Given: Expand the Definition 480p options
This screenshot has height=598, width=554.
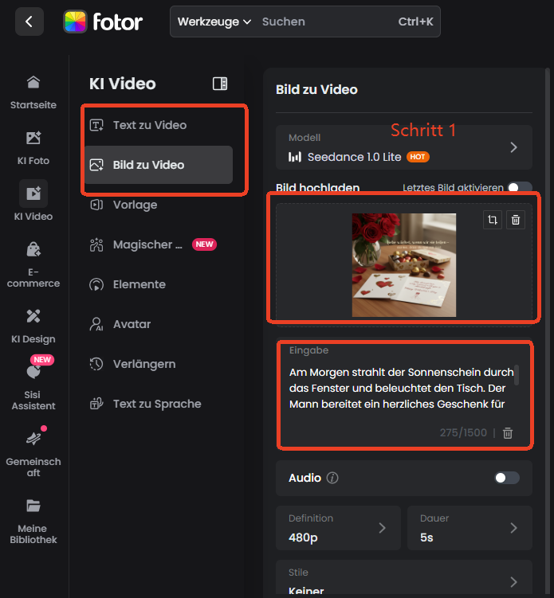Looking at the screenshot, I should [382, 528].
